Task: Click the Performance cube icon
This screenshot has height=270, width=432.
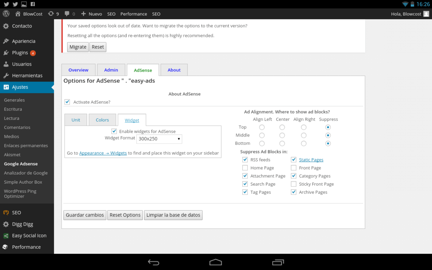Action: point(5,247)
